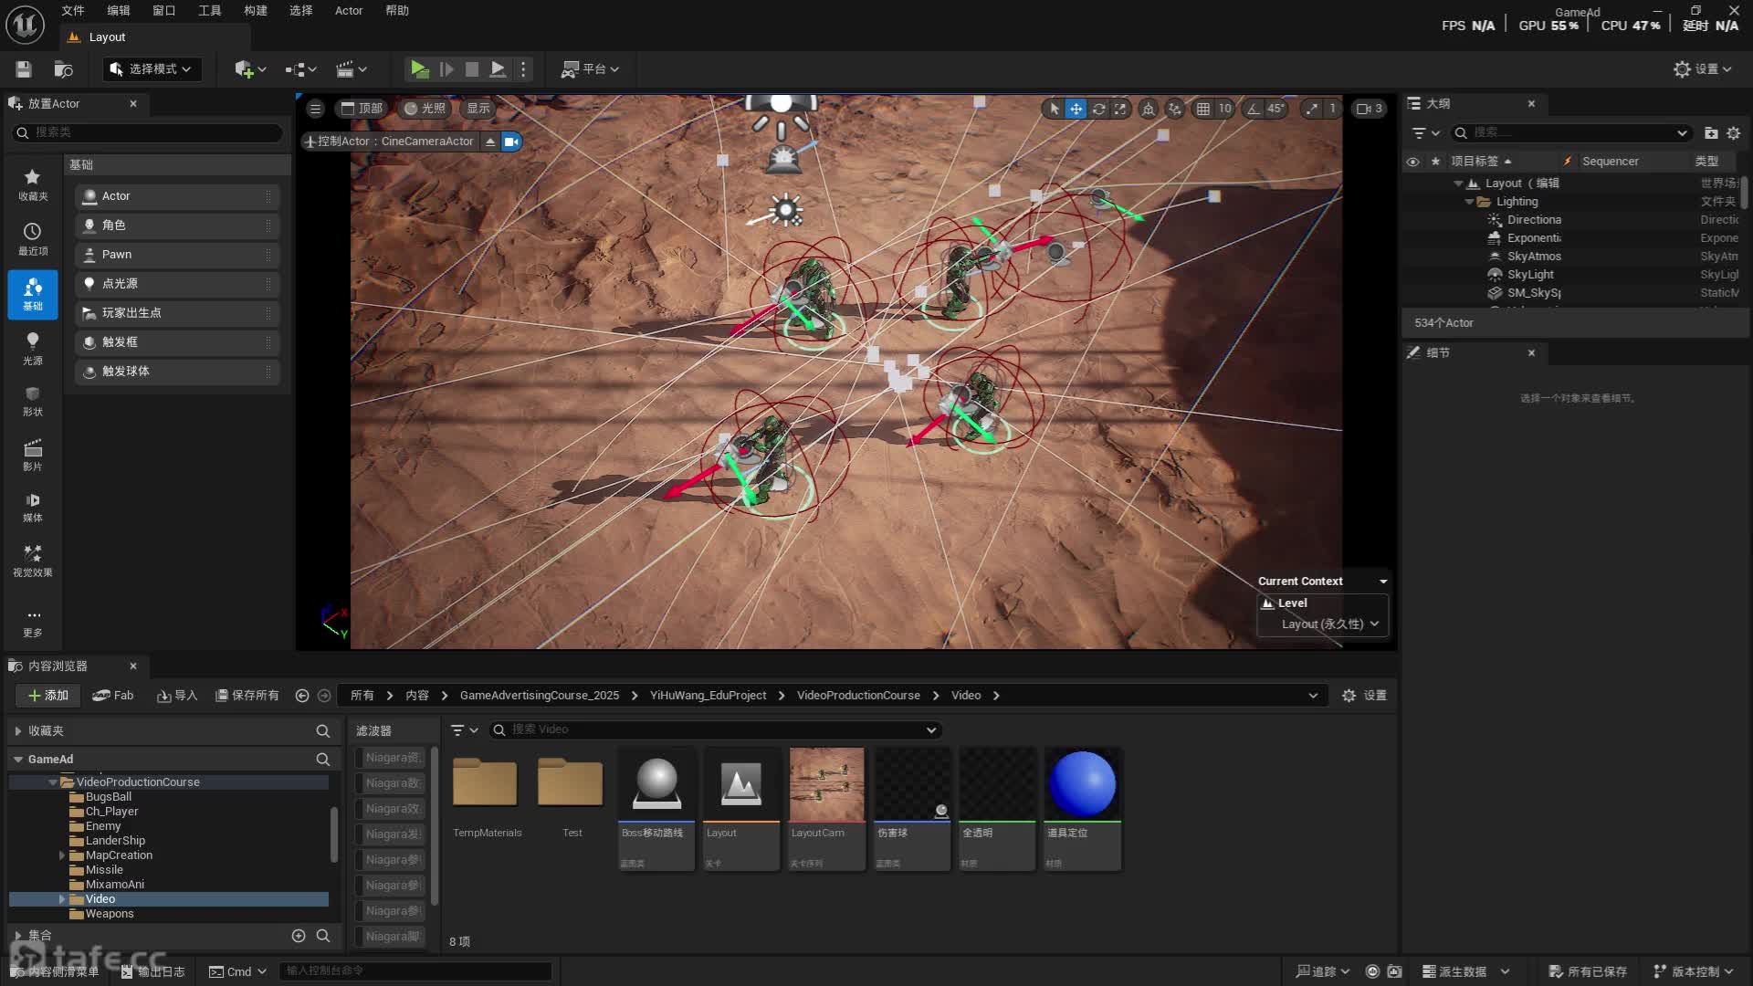
Task: Collapse the Lighting folder in Outliner
Action: (x=1469, y=202)
